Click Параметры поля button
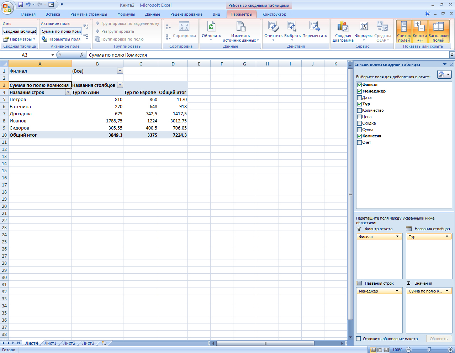Viewport: 455px width, 353px height. pos(61,39)
